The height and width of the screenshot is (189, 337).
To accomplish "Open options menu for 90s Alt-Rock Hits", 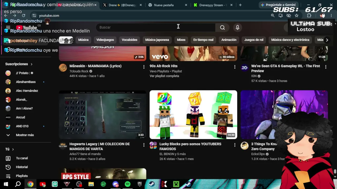I will 235,67.
